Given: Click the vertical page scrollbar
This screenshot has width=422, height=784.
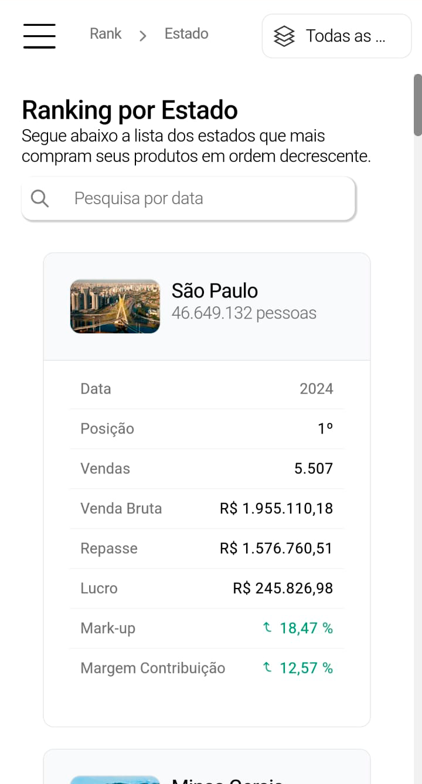Looking at the screenshot, I should [417, 106].
